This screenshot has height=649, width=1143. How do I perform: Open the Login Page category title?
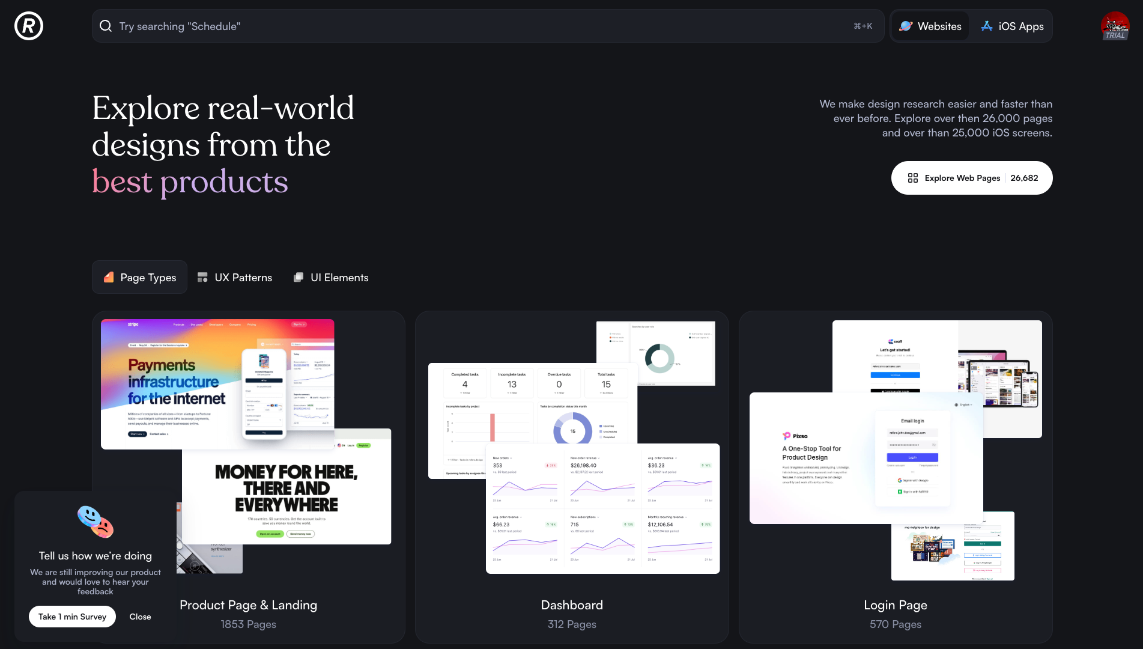pyautogui.click(x=895, y=605)
